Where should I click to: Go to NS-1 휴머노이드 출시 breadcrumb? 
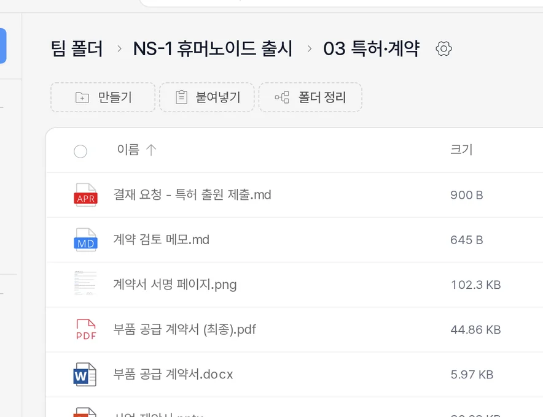213,48
